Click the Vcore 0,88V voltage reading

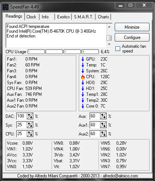[x=20, y=143]
